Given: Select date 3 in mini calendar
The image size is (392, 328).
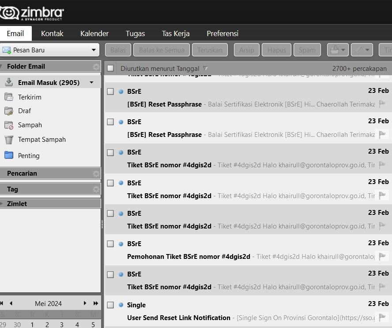Looking at the screenshot, I should (62, 324).
